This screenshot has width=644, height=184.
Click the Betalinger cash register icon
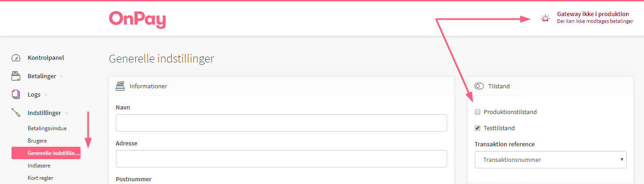16,76
